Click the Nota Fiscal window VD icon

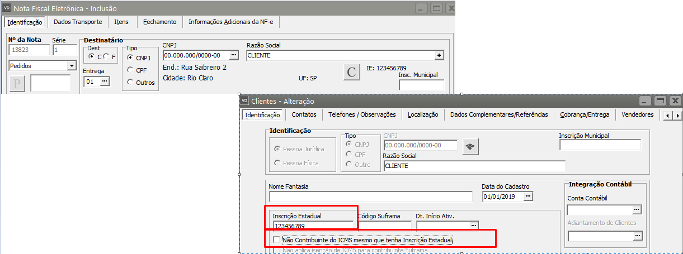[7, 7]
